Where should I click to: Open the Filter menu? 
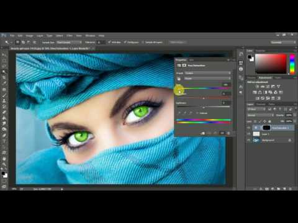(x=70, y=36)
